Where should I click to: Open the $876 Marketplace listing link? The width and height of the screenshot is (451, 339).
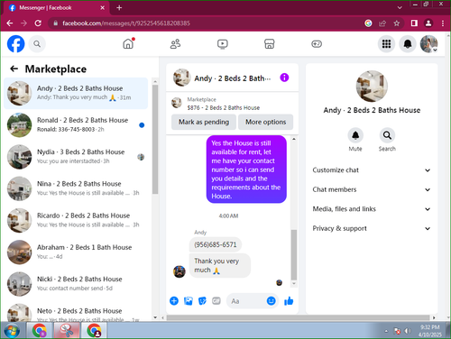pyautogui.click(x=224, y=107)
